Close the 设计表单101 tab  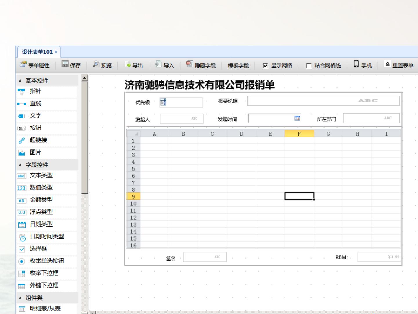56,52
